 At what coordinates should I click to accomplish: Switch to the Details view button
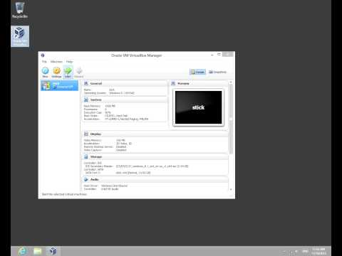click(x=197, y=72)
